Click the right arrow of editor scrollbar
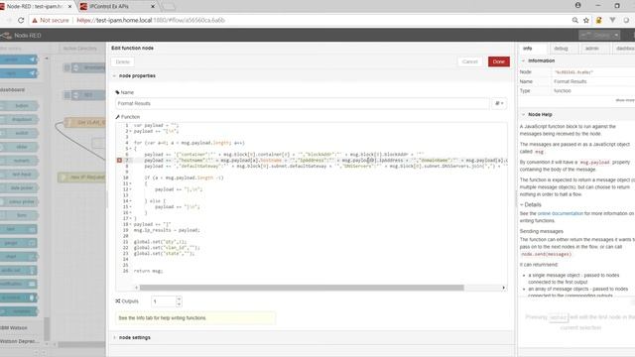Viewport: 635px width, 357px height. click(x=503, y=288)
